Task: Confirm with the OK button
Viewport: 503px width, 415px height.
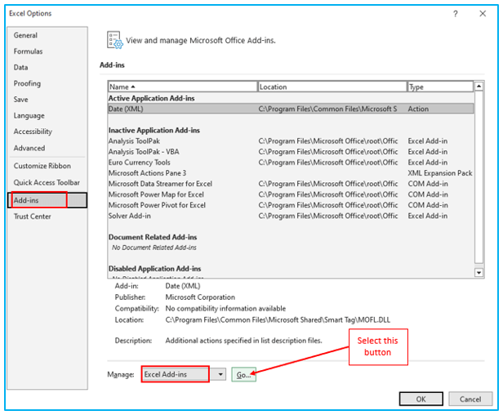Action: [421, 399]
